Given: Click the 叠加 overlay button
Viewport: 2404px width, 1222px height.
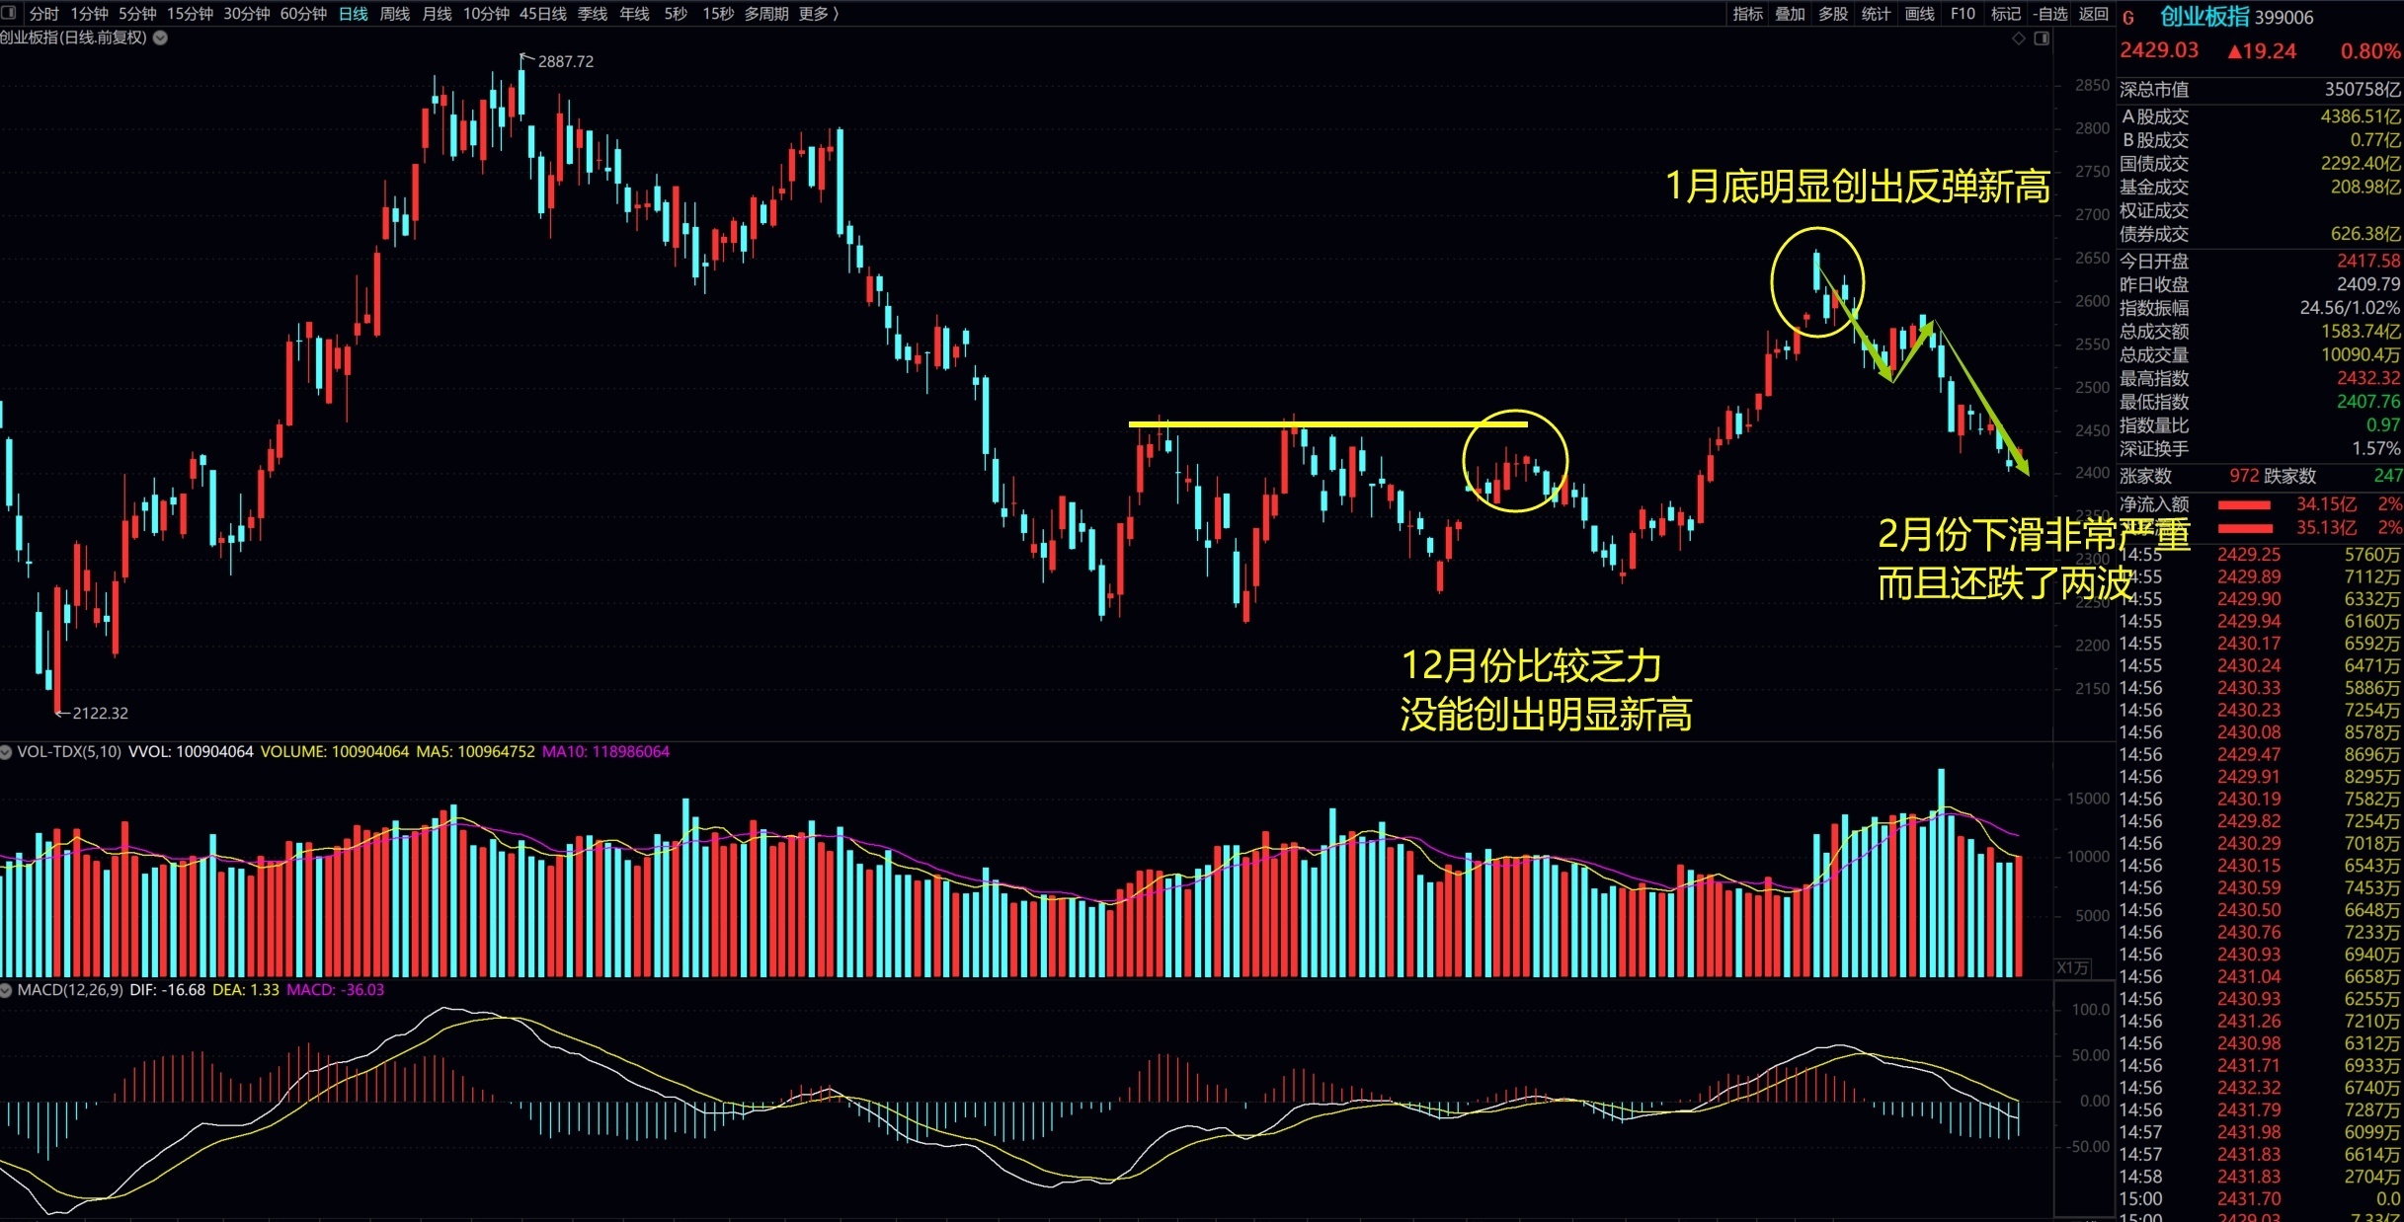Looking at the screenshot, I should tap(1791, 14).
